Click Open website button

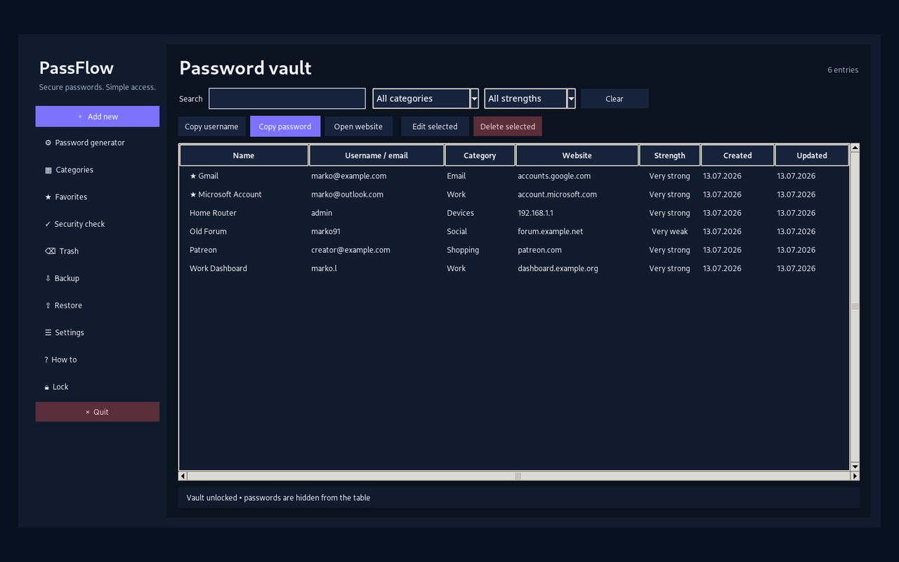[358, 126]
